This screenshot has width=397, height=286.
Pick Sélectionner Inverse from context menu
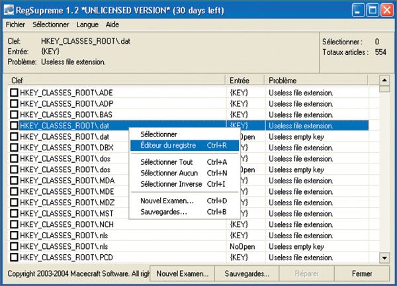click(170, 183)
